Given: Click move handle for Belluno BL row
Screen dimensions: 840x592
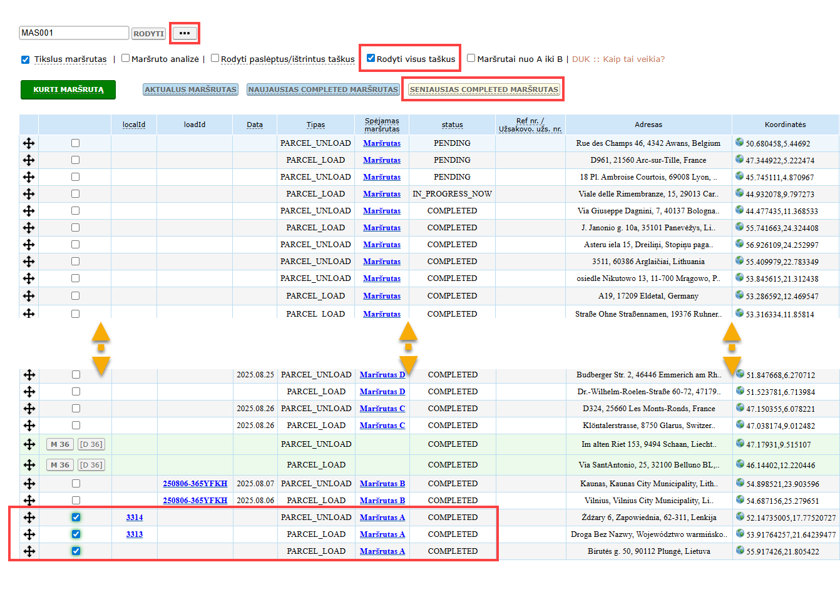Looking at the screenshot, I should tap(29, 465).
